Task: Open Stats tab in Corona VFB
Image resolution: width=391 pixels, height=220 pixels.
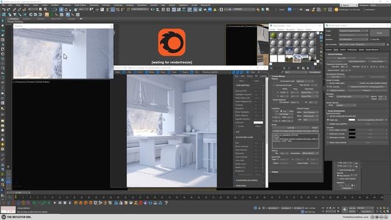Action: click(x=243, y=76)
